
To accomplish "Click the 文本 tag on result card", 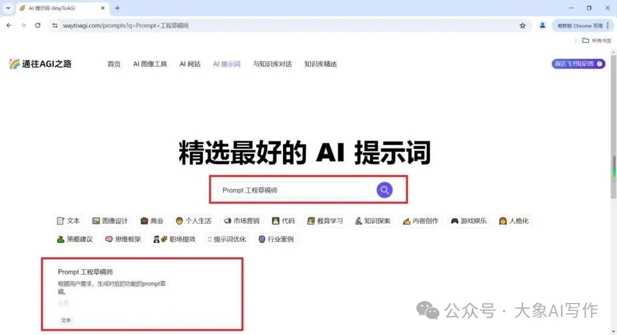I will [x=66, y=321].
